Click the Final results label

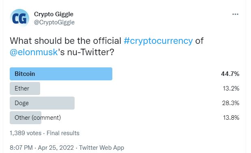tap(63, 133)
